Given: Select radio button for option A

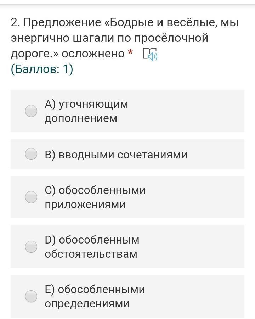Looking at the screenshot, I should [x=31, y=111].
